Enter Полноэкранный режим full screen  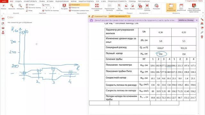tap(97, 7)
